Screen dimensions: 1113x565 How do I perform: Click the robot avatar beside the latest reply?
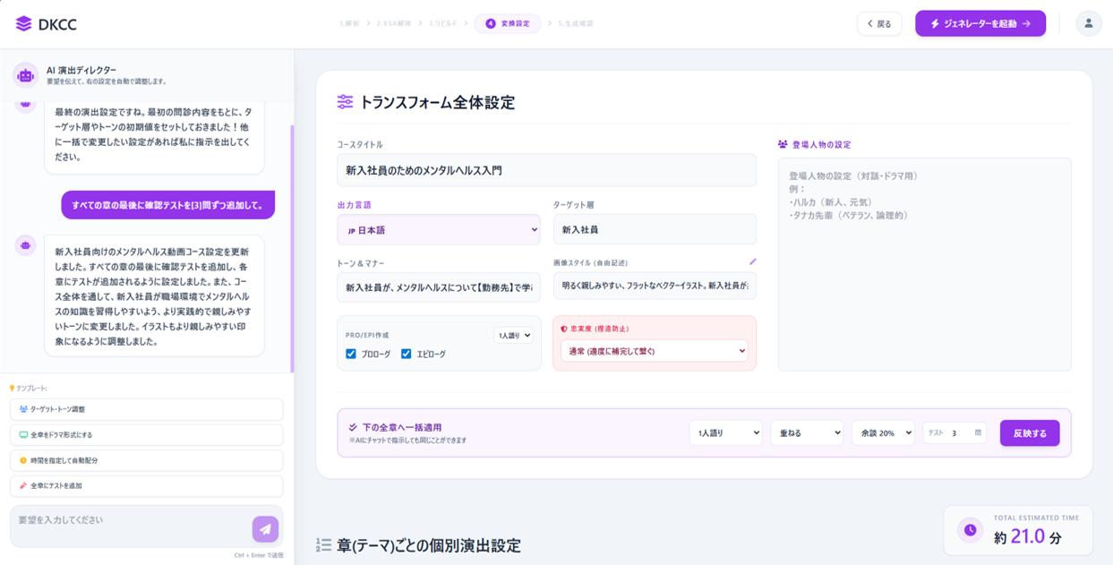coord(25,244)
